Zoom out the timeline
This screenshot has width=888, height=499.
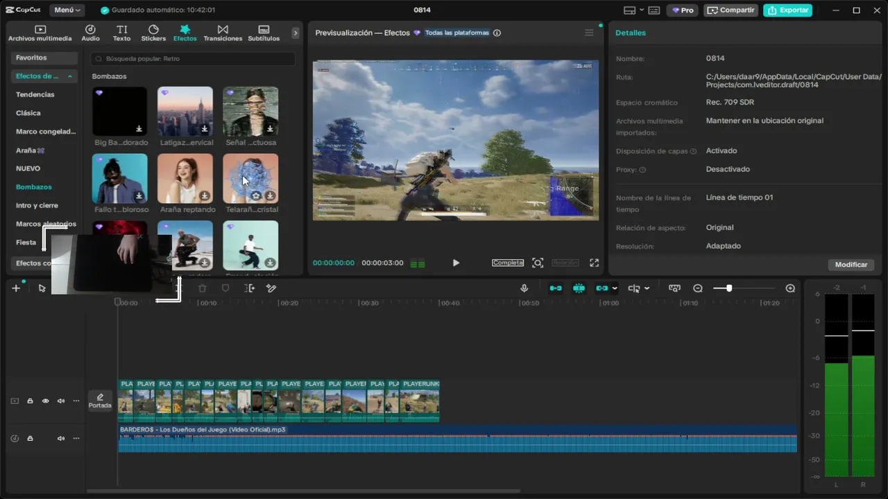(x=698, y=288)
